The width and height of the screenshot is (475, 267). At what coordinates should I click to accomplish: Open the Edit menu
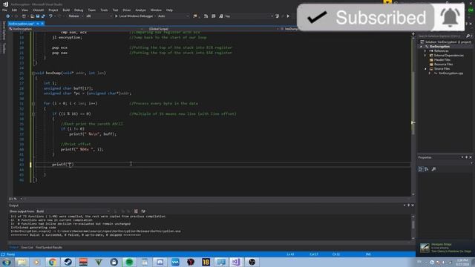[14, 10]
